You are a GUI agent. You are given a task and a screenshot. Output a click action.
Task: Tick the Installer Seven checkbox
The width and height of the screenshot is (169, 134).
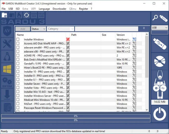(18, 84)
